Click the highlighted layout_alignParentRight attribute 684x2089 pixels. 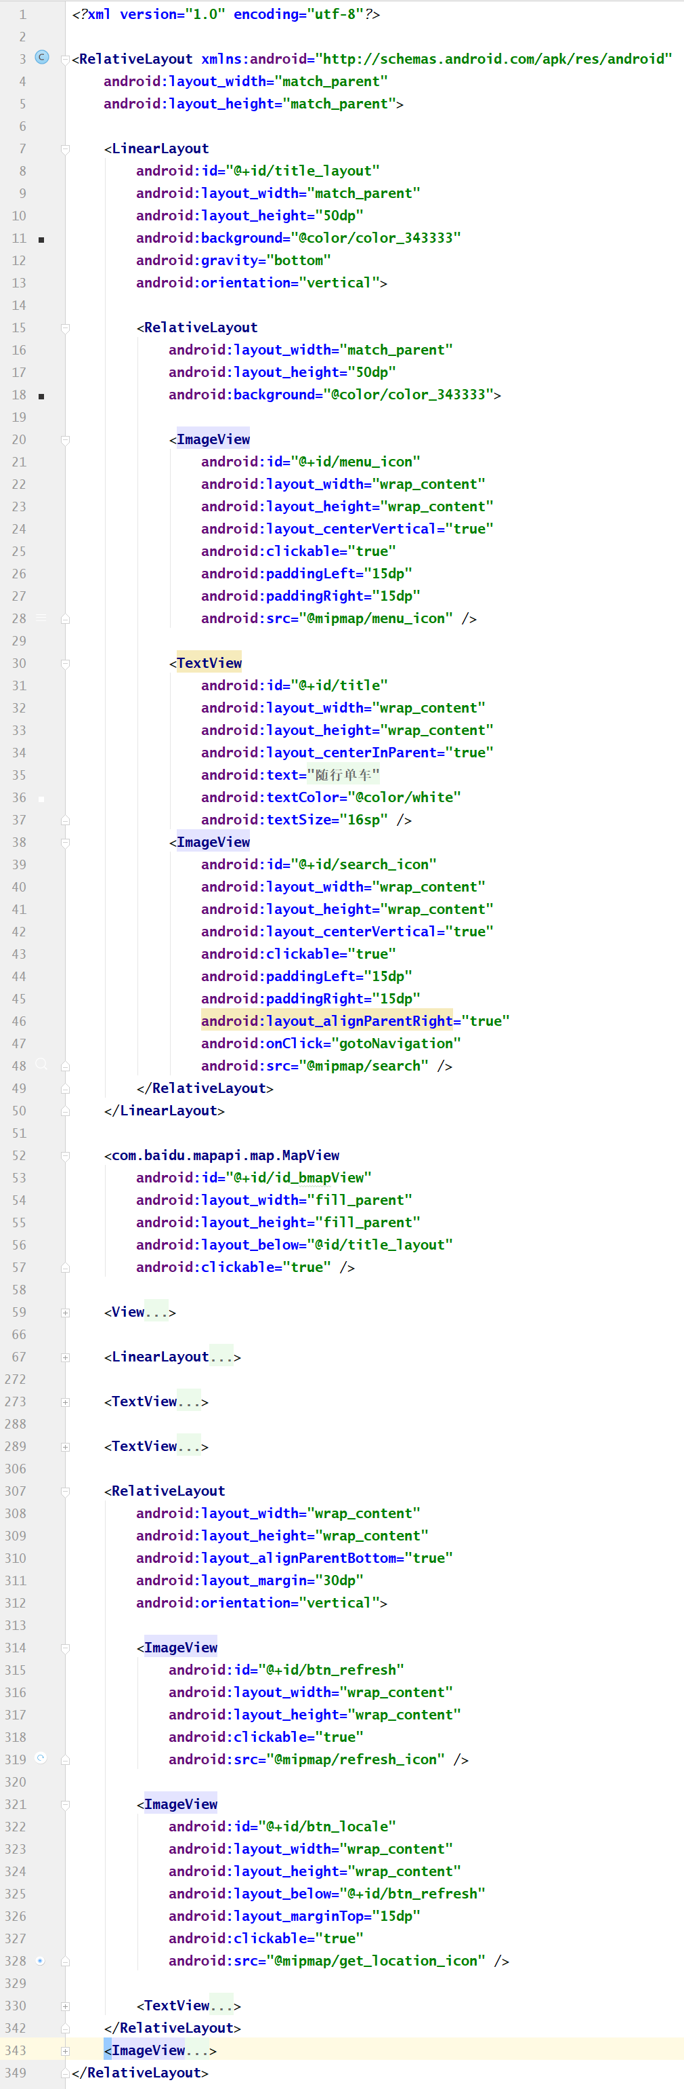click(x=326, y=1020)
